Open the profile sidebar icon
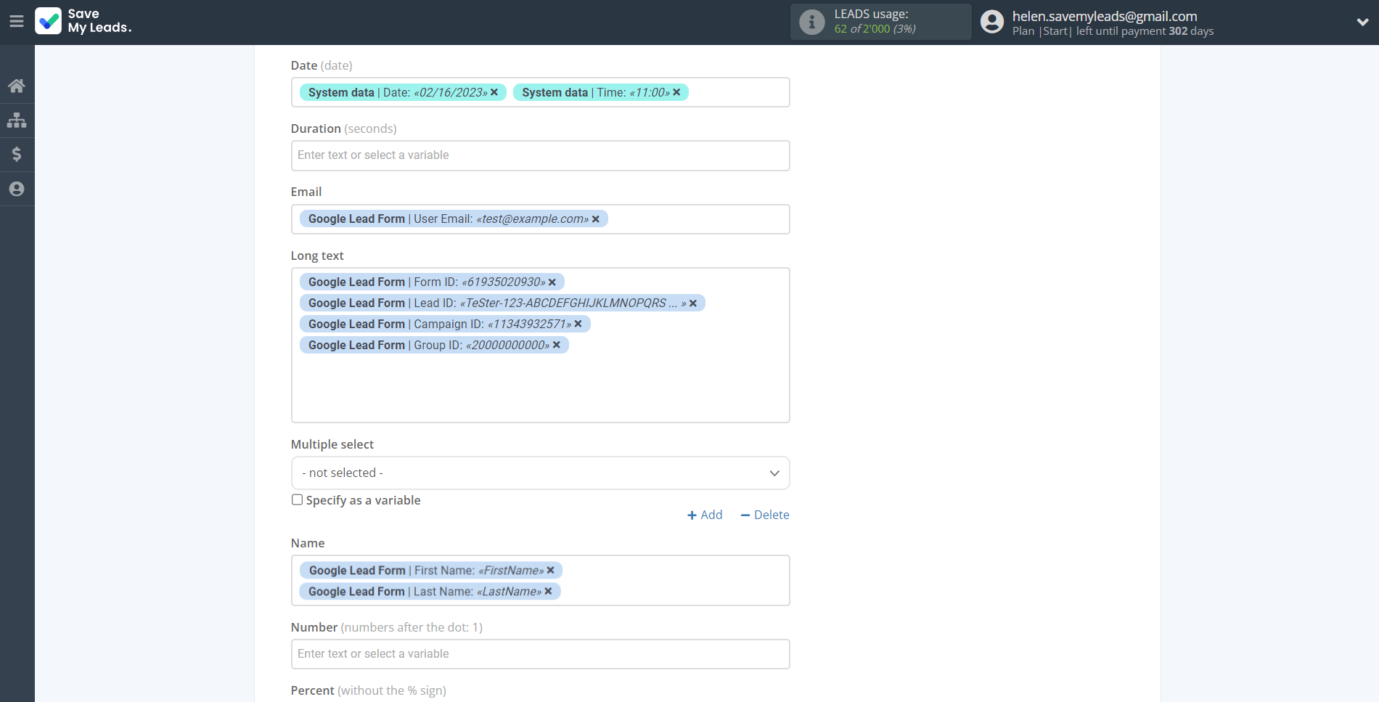Image resolution: width=1379 pixels, height=702 pixels. click(17, 189)
